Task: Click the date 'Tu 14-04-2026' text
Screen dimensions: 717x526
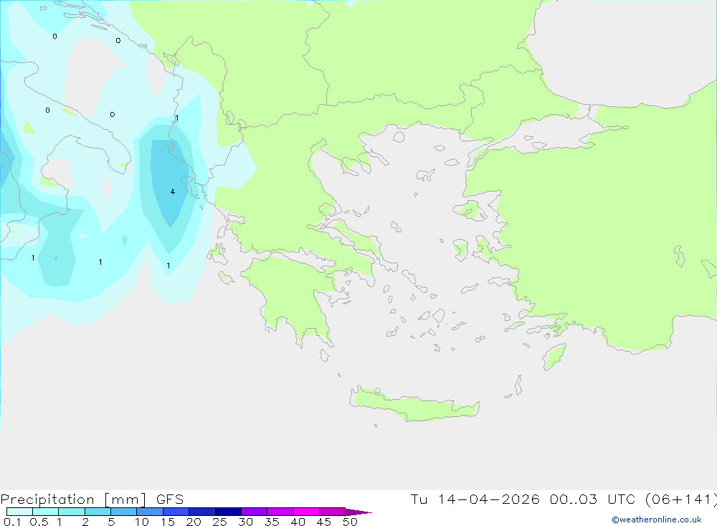Action: [x=475, y=499]
